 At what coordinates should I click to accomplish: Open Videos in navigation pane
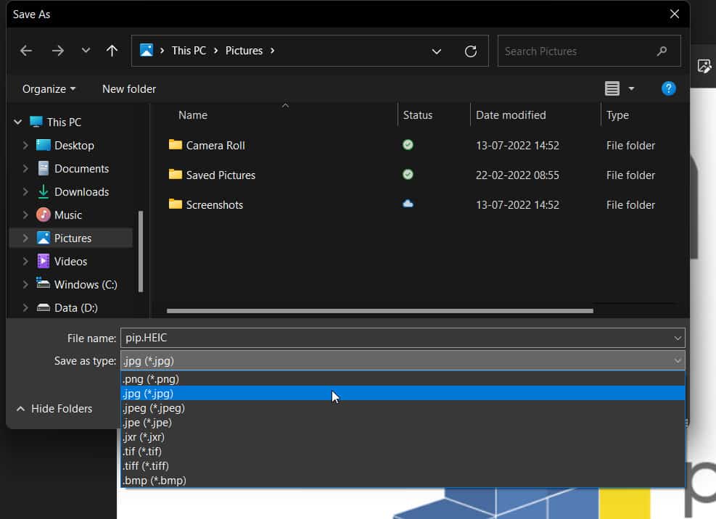pyautogui.click(x=70, y=262)
